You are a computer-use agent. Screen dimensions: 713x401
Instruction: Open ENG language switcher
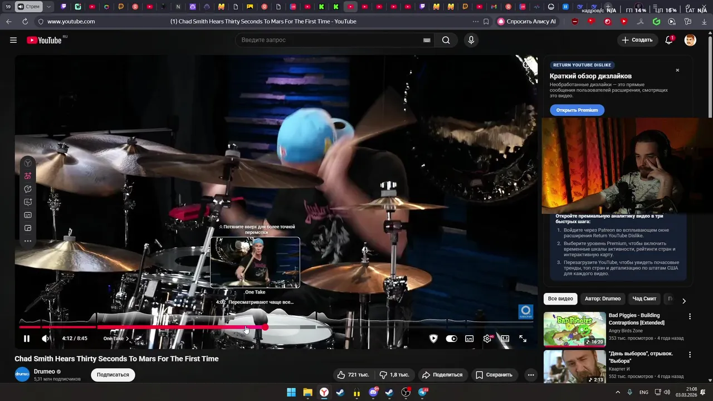[644, 392]
